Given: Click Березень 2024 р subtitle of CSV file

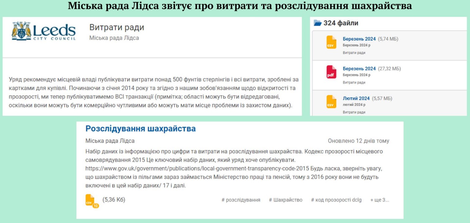Looking at the screenshot, I should coord(356,45).
